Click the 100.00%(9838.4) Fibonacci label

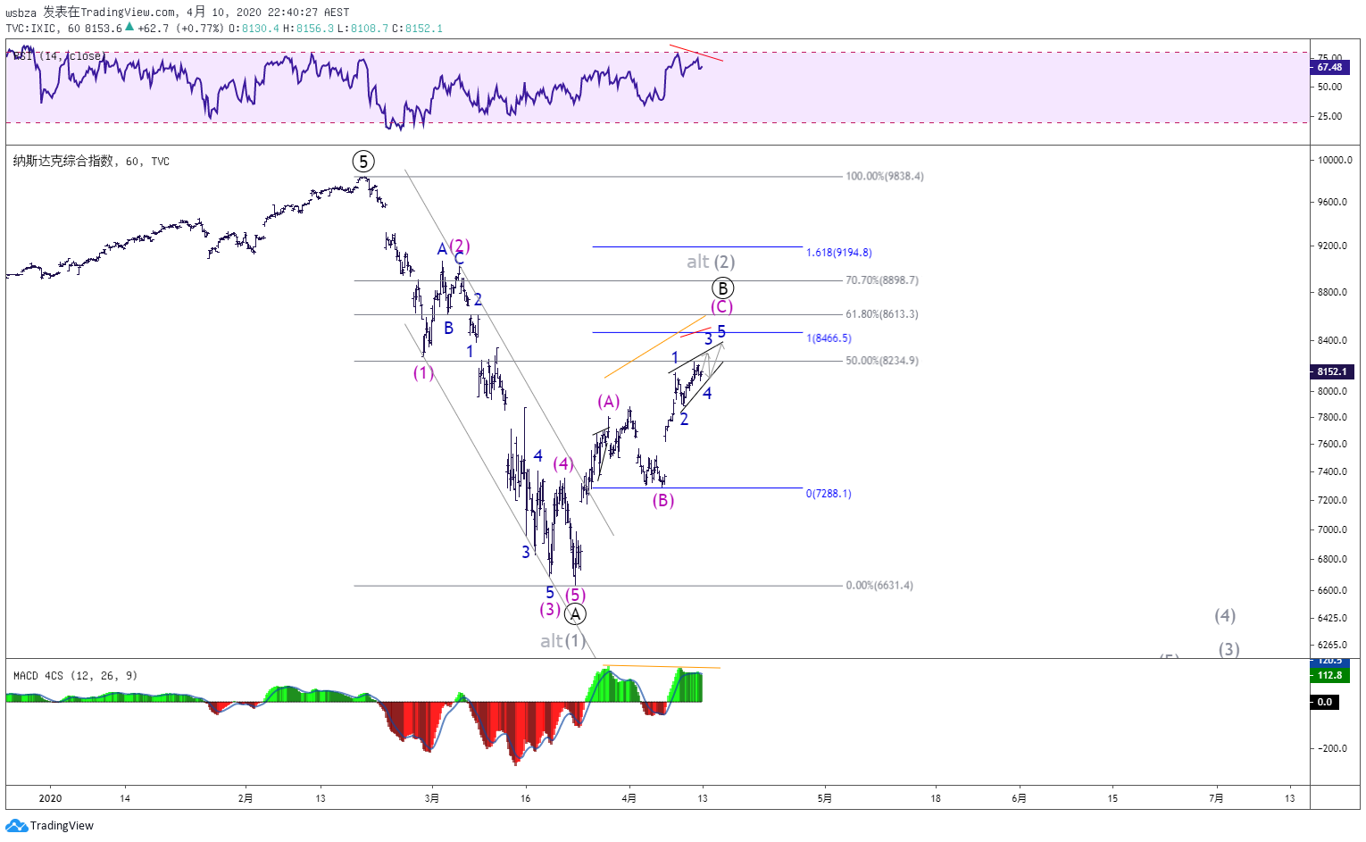[x=885, y=177]
